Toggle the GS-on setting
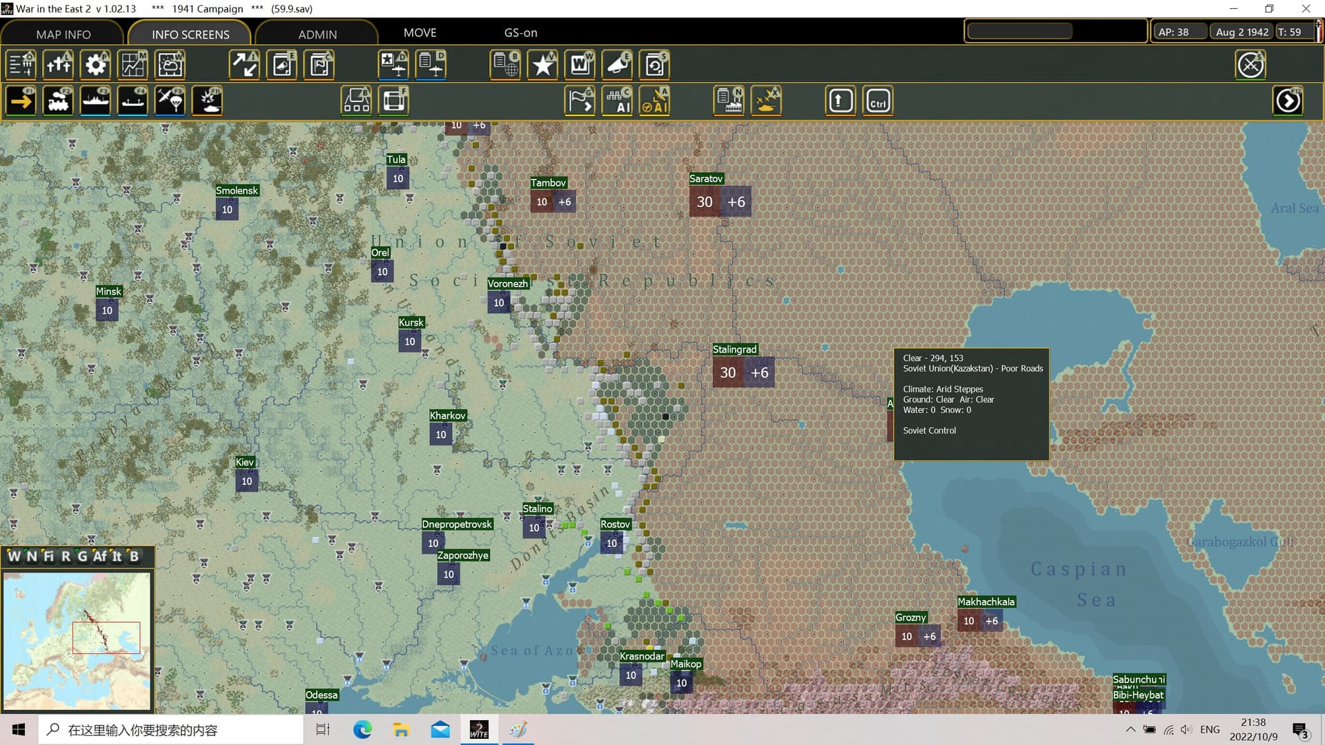The image size is (1325, 745). [520, 32]
